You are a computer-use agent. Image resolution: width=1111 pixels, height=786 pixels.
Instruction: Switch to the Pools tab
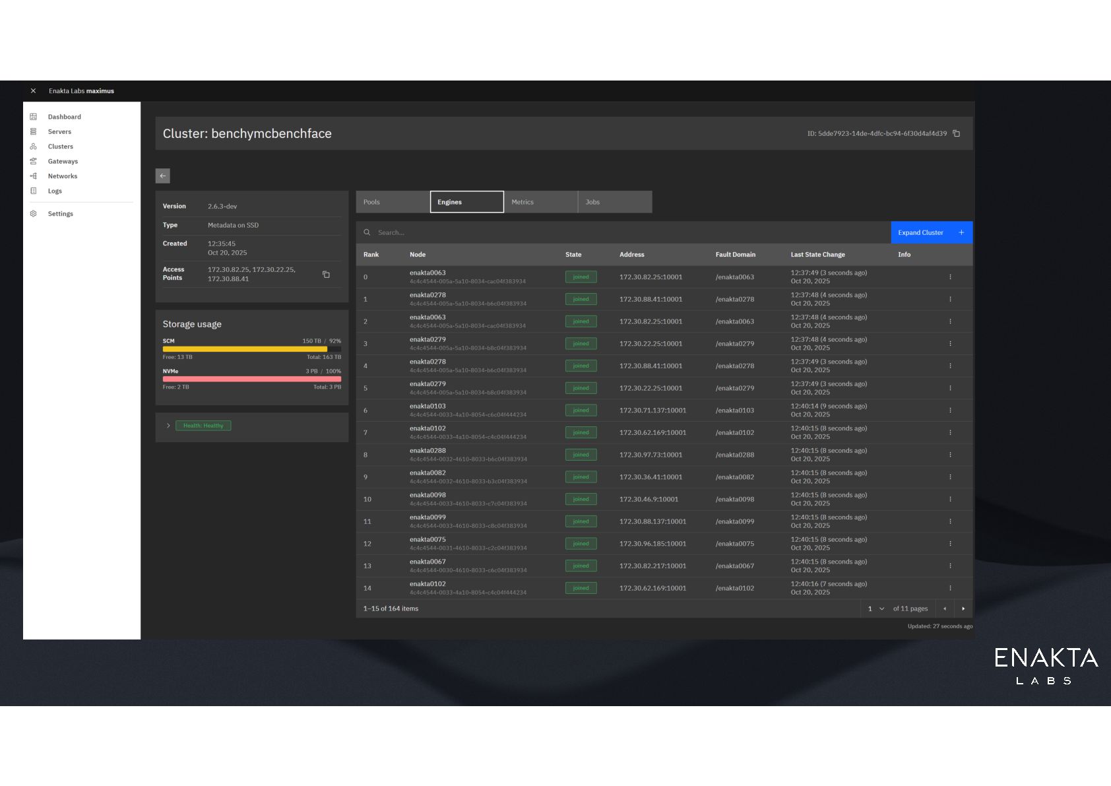(x=393, y=202)
